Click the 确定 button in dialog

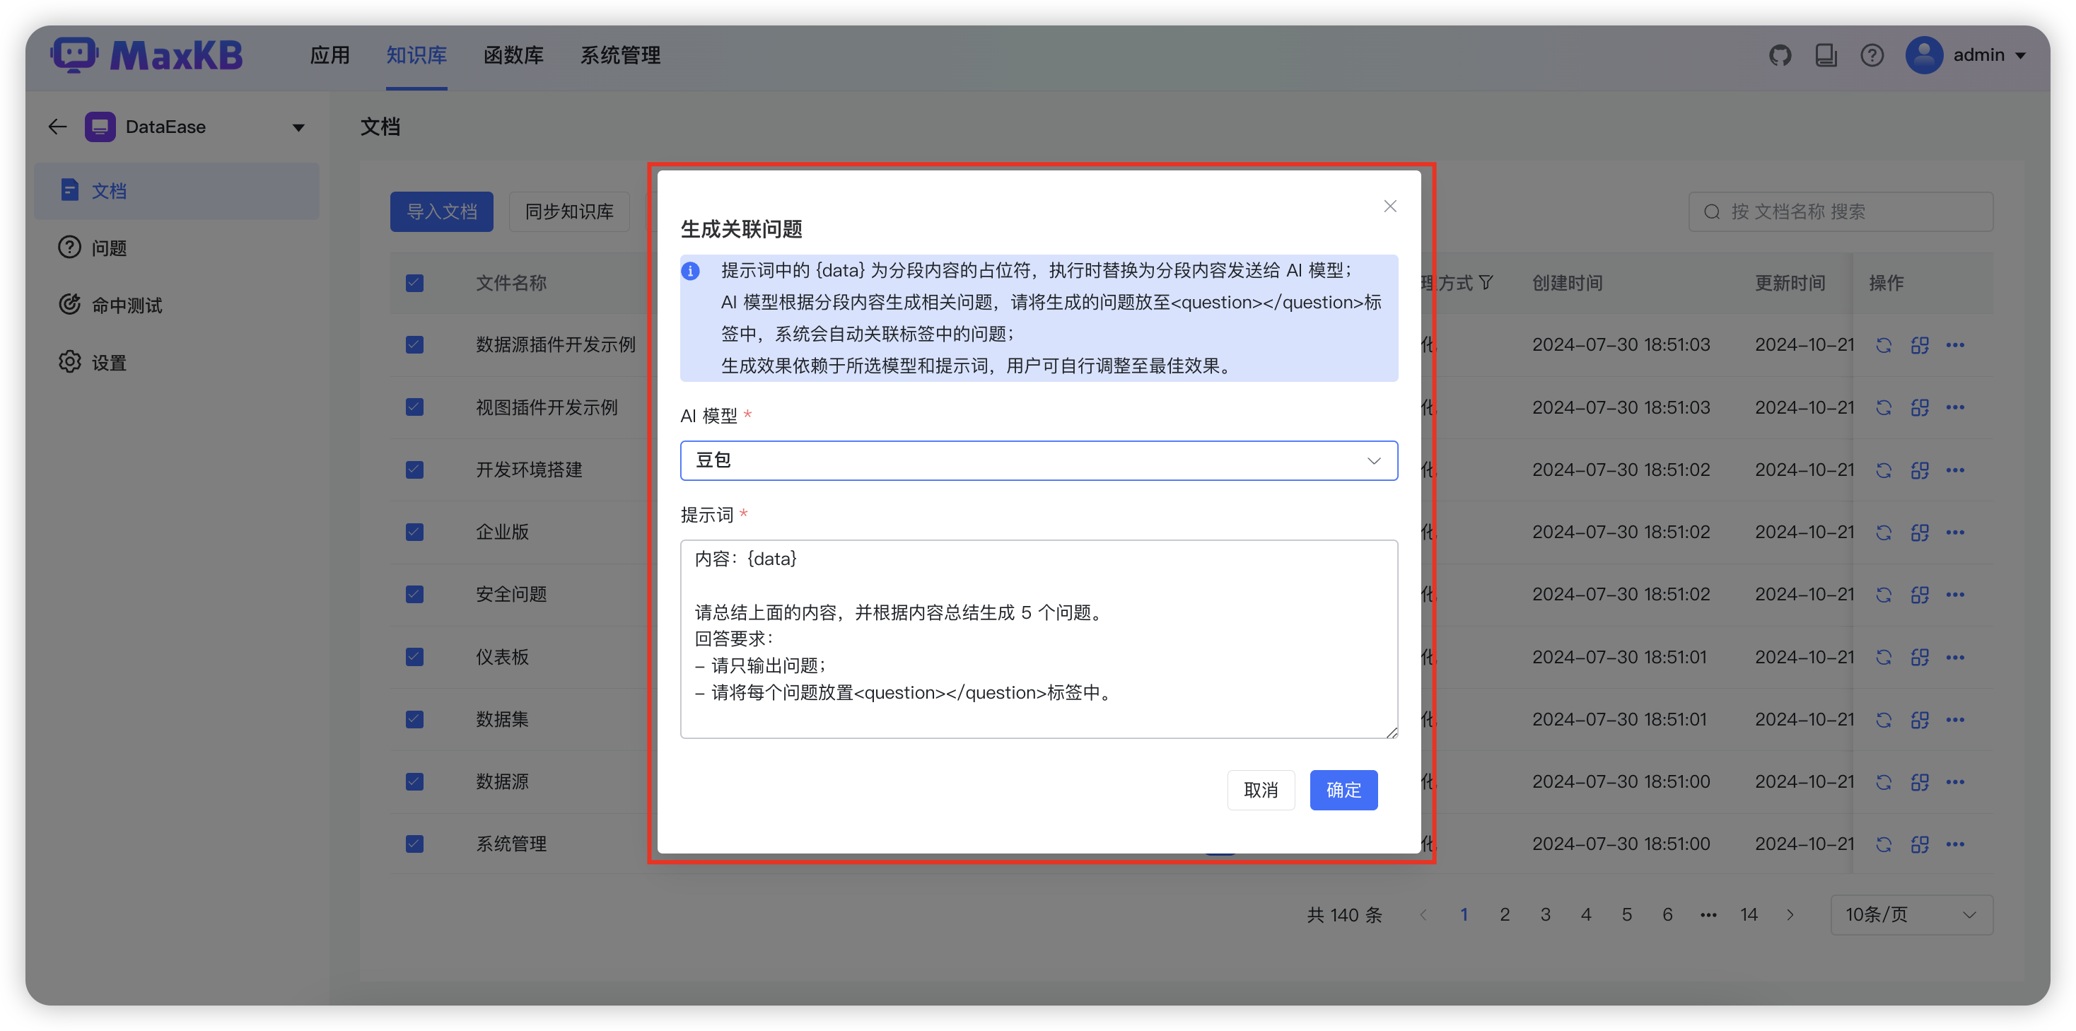pos(1343,790)
